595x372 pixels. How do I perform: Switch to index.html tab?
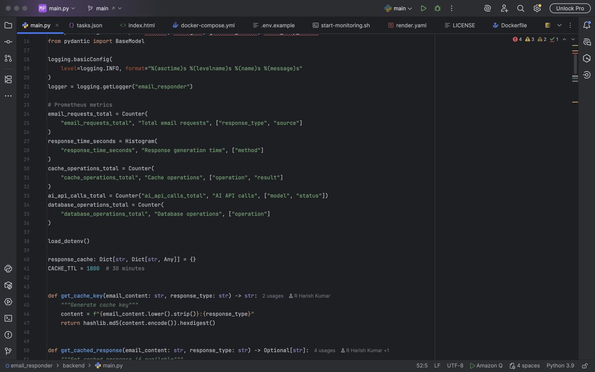point(137,25)
